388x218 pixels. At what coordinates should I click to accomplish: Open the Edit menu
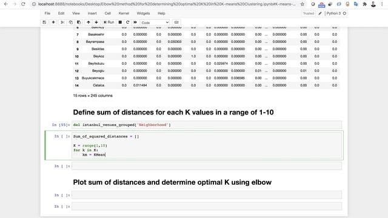tap(61, 13)
